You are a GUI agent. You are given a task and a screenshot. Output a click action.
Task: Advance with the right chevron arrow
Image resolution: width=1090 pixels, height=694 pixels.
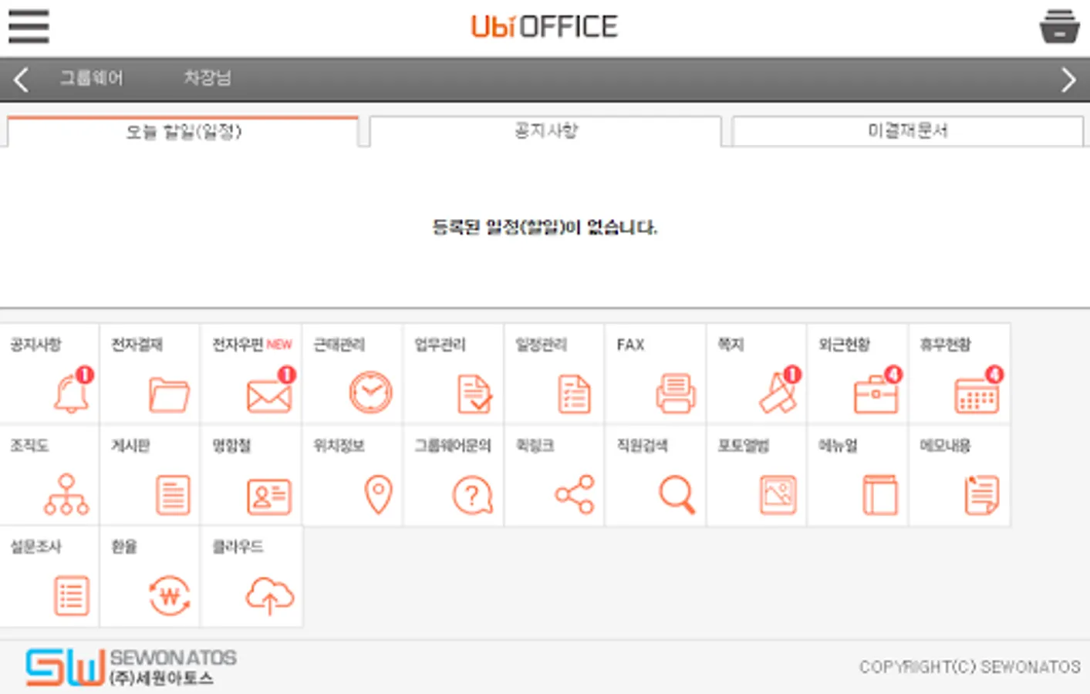(1068, 79)
